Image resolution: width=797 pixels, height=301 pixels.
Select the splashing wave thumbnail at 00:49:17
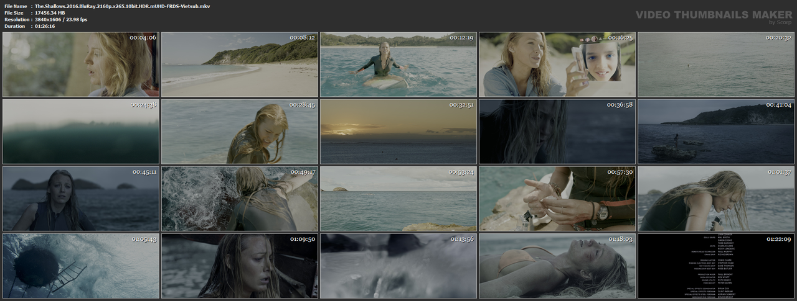[x=240, y=199]
